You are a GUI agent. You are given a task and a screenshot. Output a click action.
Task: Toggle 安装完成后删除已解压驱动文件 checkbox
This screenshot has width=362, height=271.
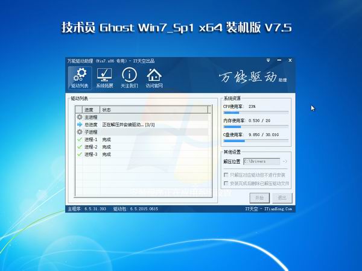tap(226, 182)
